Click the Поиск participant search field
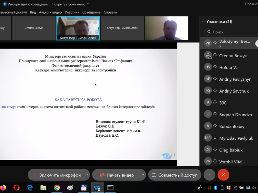 (232, 32)
